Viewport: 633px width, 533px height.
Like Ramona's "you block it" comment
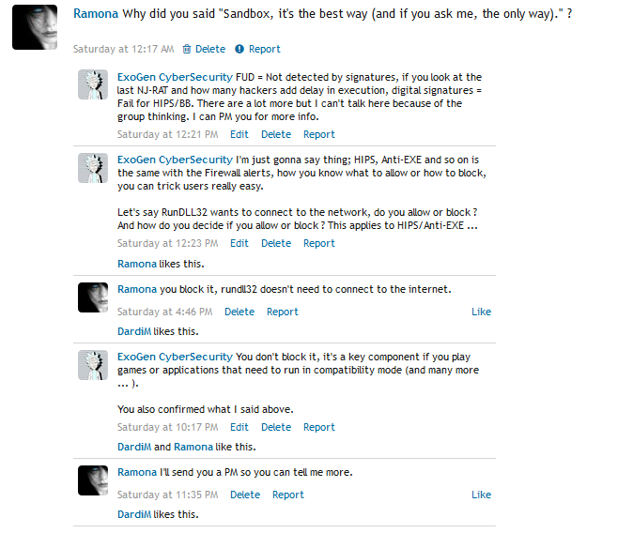481,312
